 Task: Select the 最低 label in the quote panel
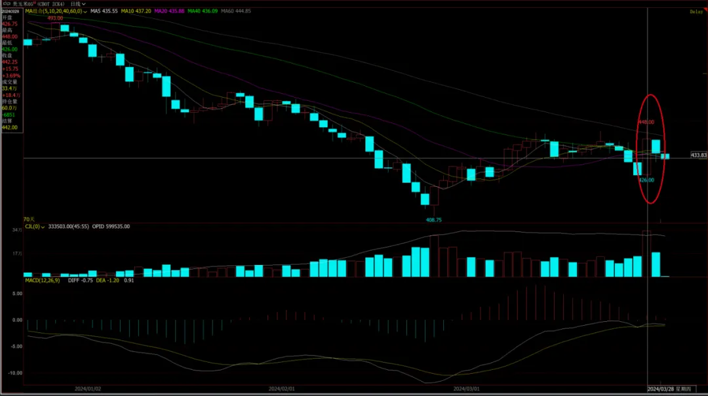(x=7, y=43)
